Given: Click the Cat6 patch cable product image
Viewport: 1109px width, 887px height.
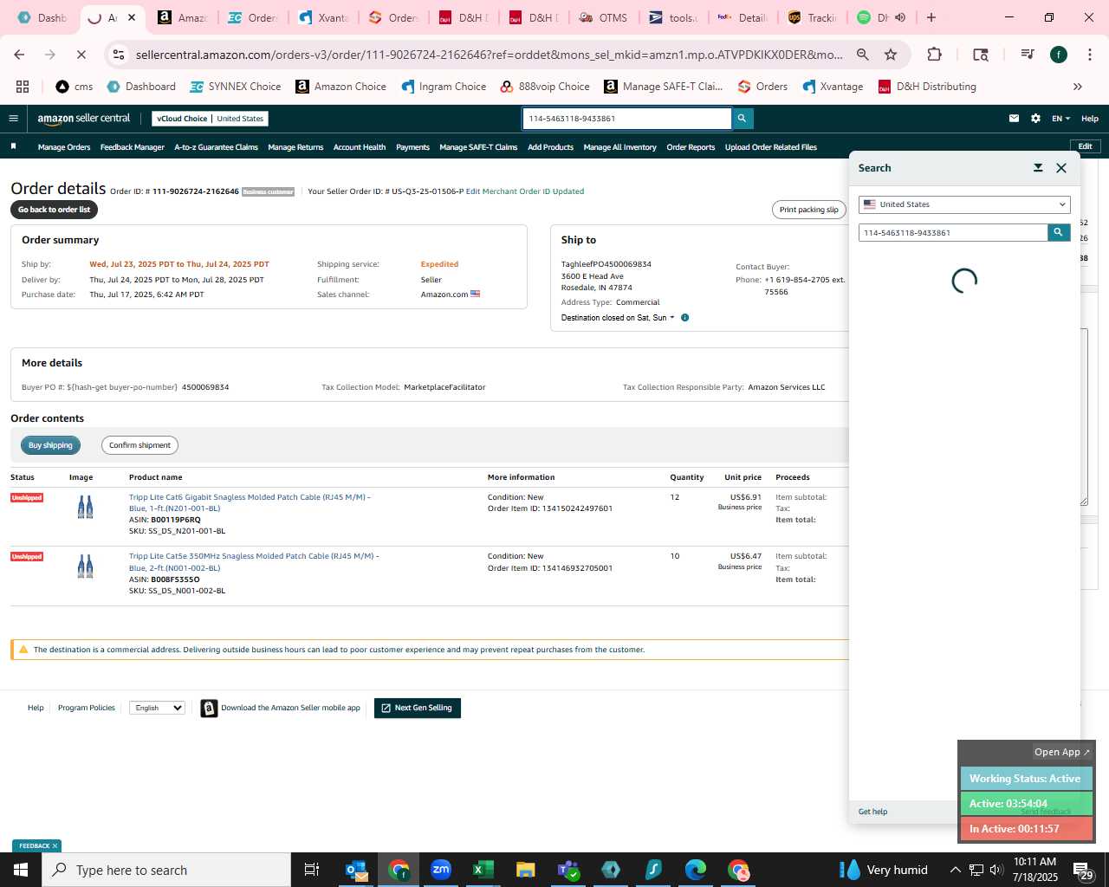Looking at the screenshot, I should (85, 508).
